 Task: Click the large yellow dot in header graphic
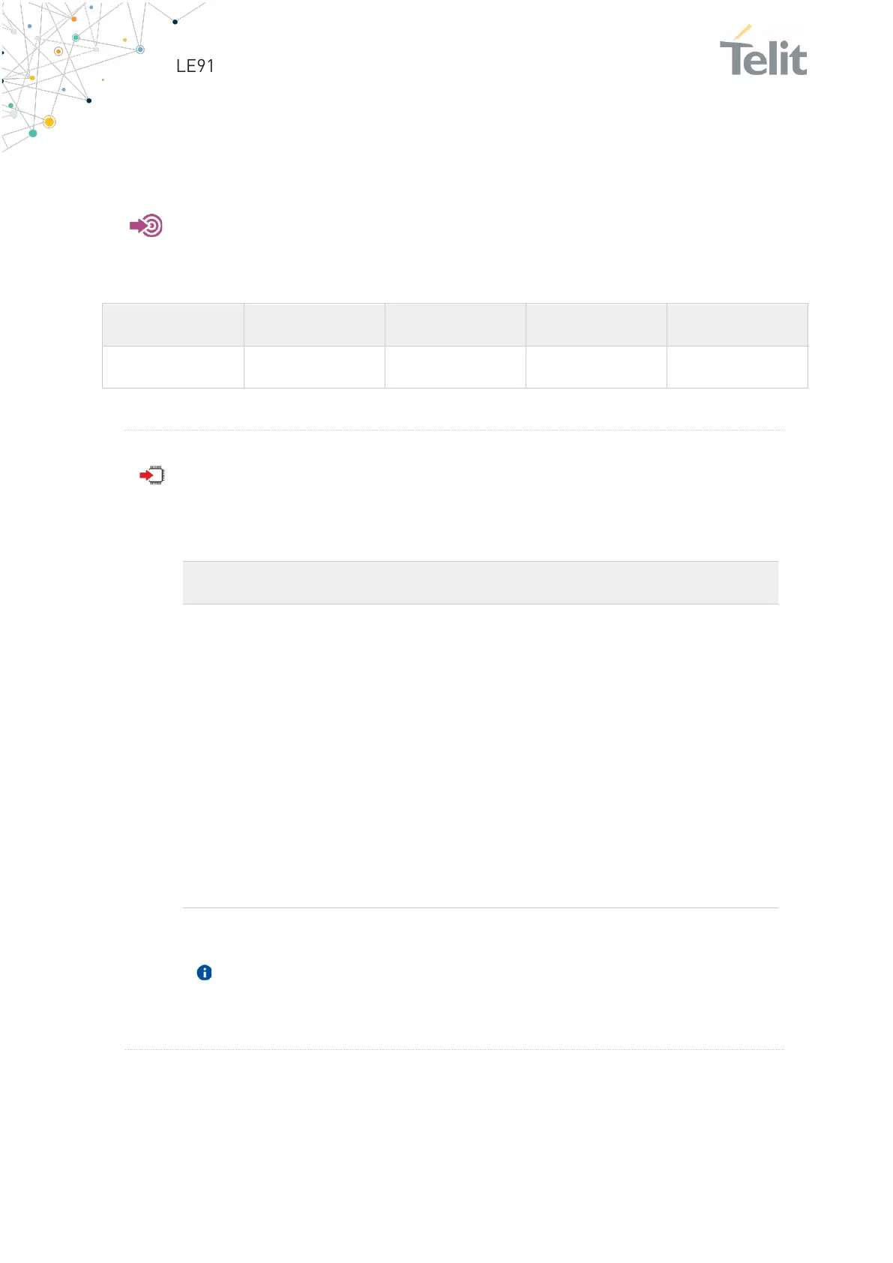click(x=49, y=121)
